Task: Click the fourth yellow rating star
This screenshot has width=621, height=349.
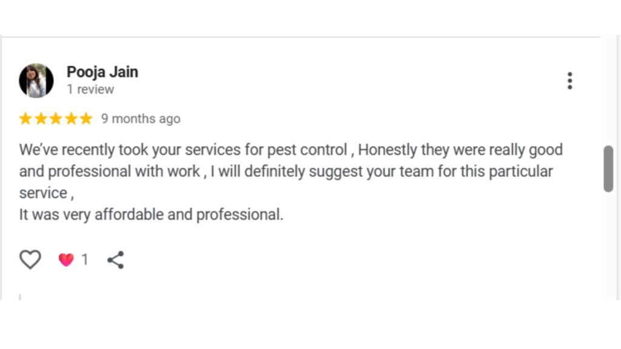Action: 71,119
